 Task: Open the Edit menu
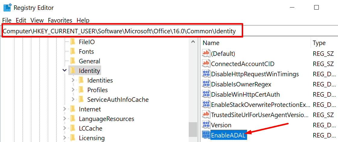click(x=21, y=20)
